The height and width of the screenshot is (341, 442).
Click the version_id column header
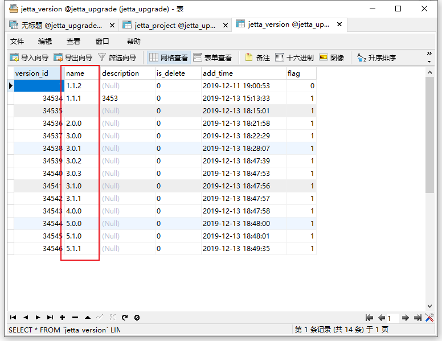pyautogui.click(x=39, y=73)
